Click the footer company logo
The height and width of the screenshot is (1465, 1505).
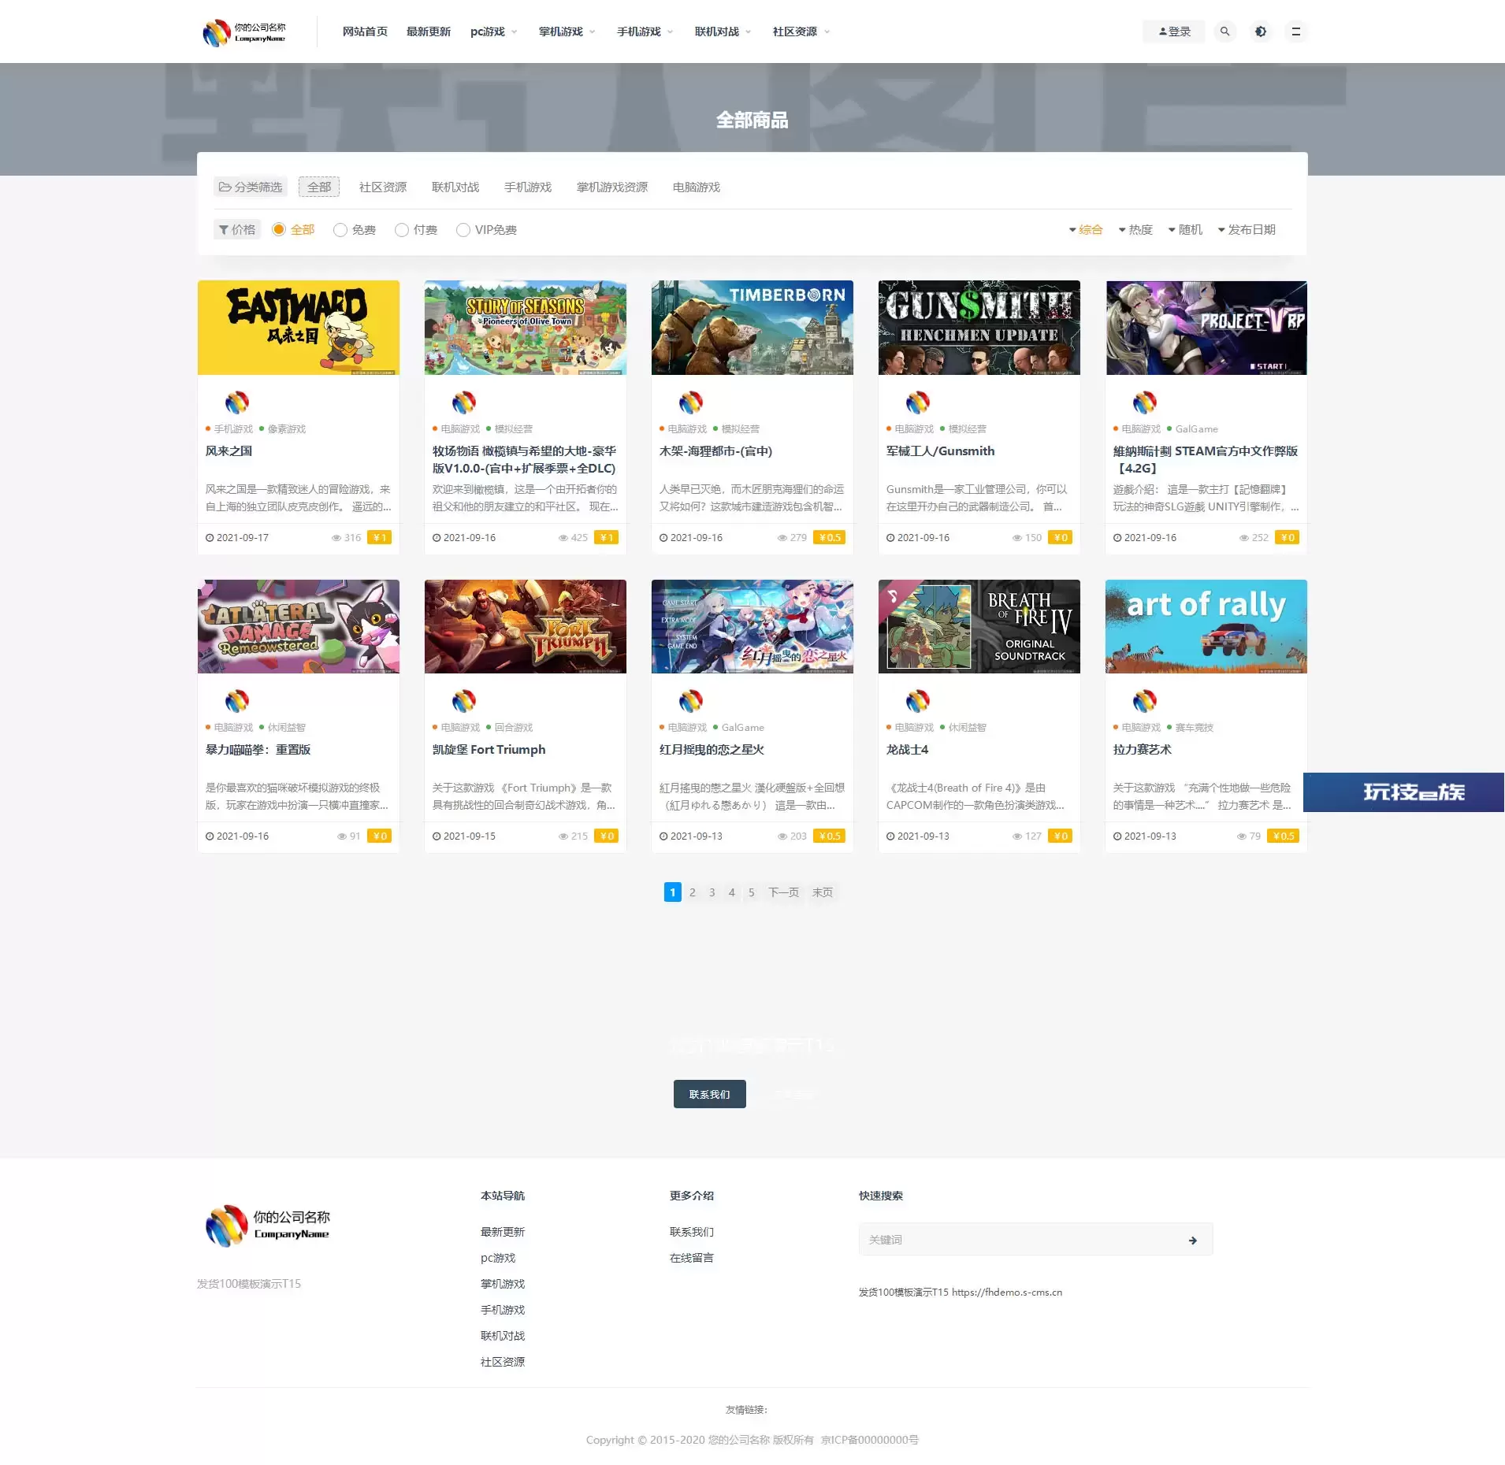[x=267, y=1226]
